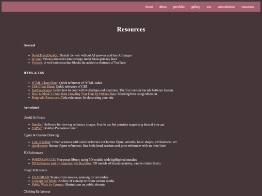Follow the pCloud link

point(36,59)
